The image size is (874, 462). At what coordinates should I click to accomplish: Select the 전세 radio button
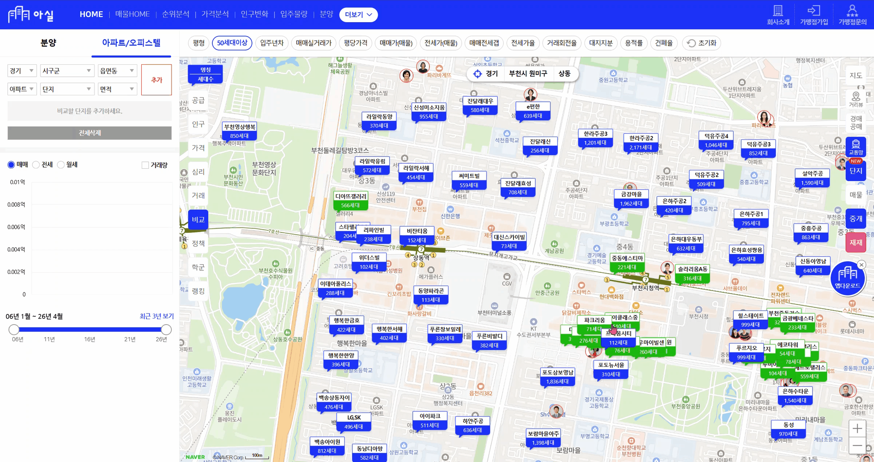point(36,165)
